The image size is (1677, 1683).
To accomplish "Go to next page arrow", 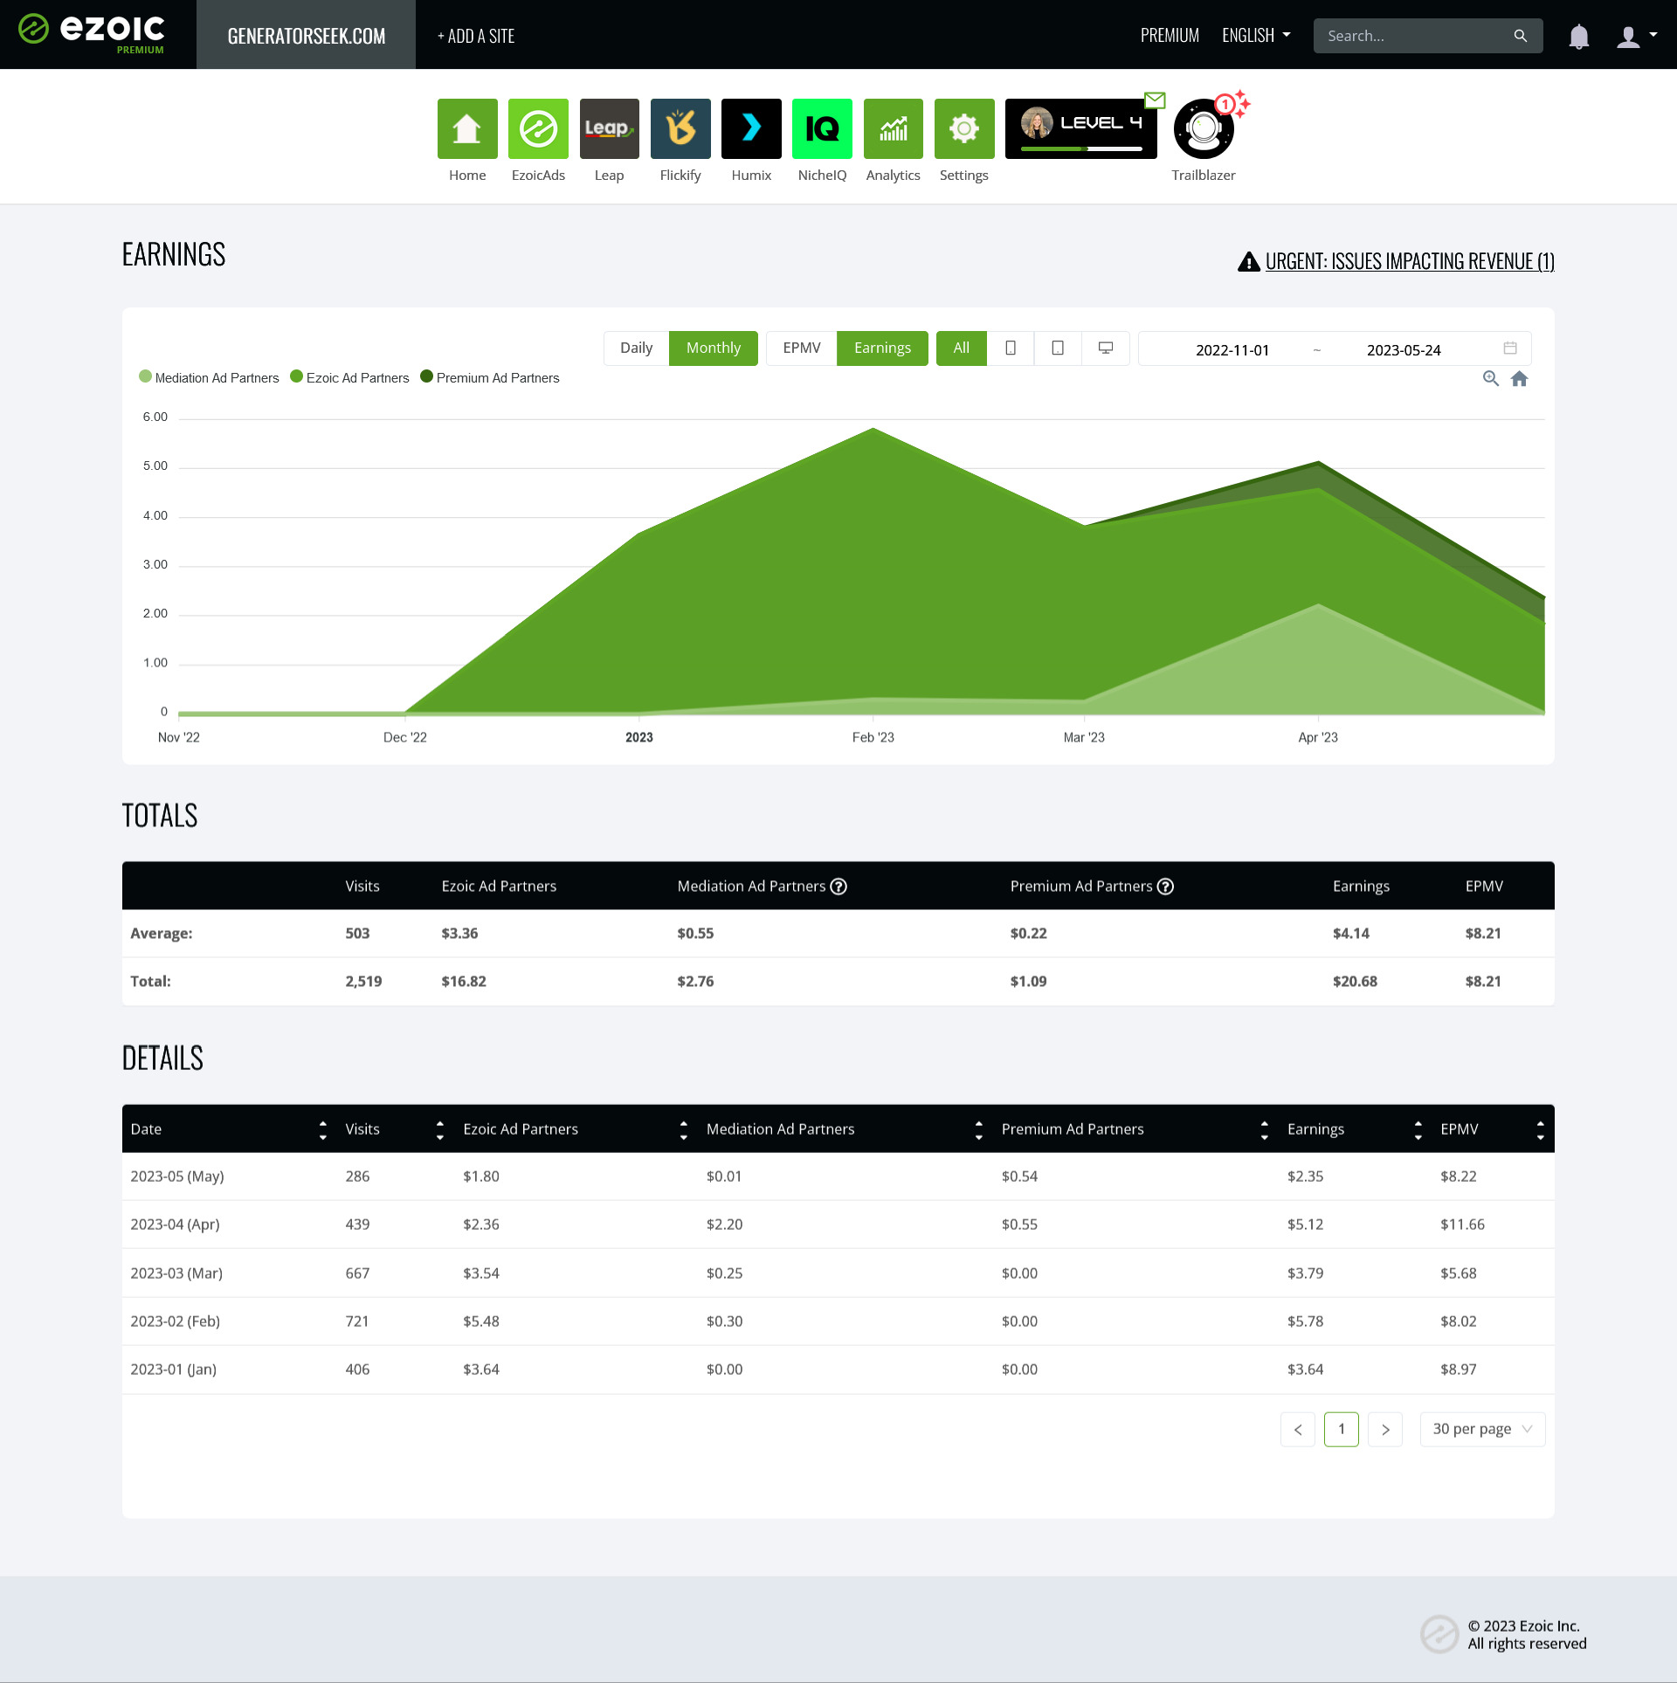I will [x=1385, y=1429].
